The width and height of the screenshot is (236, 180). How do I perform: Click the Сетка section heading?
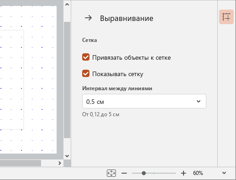(x=89, y=40)
